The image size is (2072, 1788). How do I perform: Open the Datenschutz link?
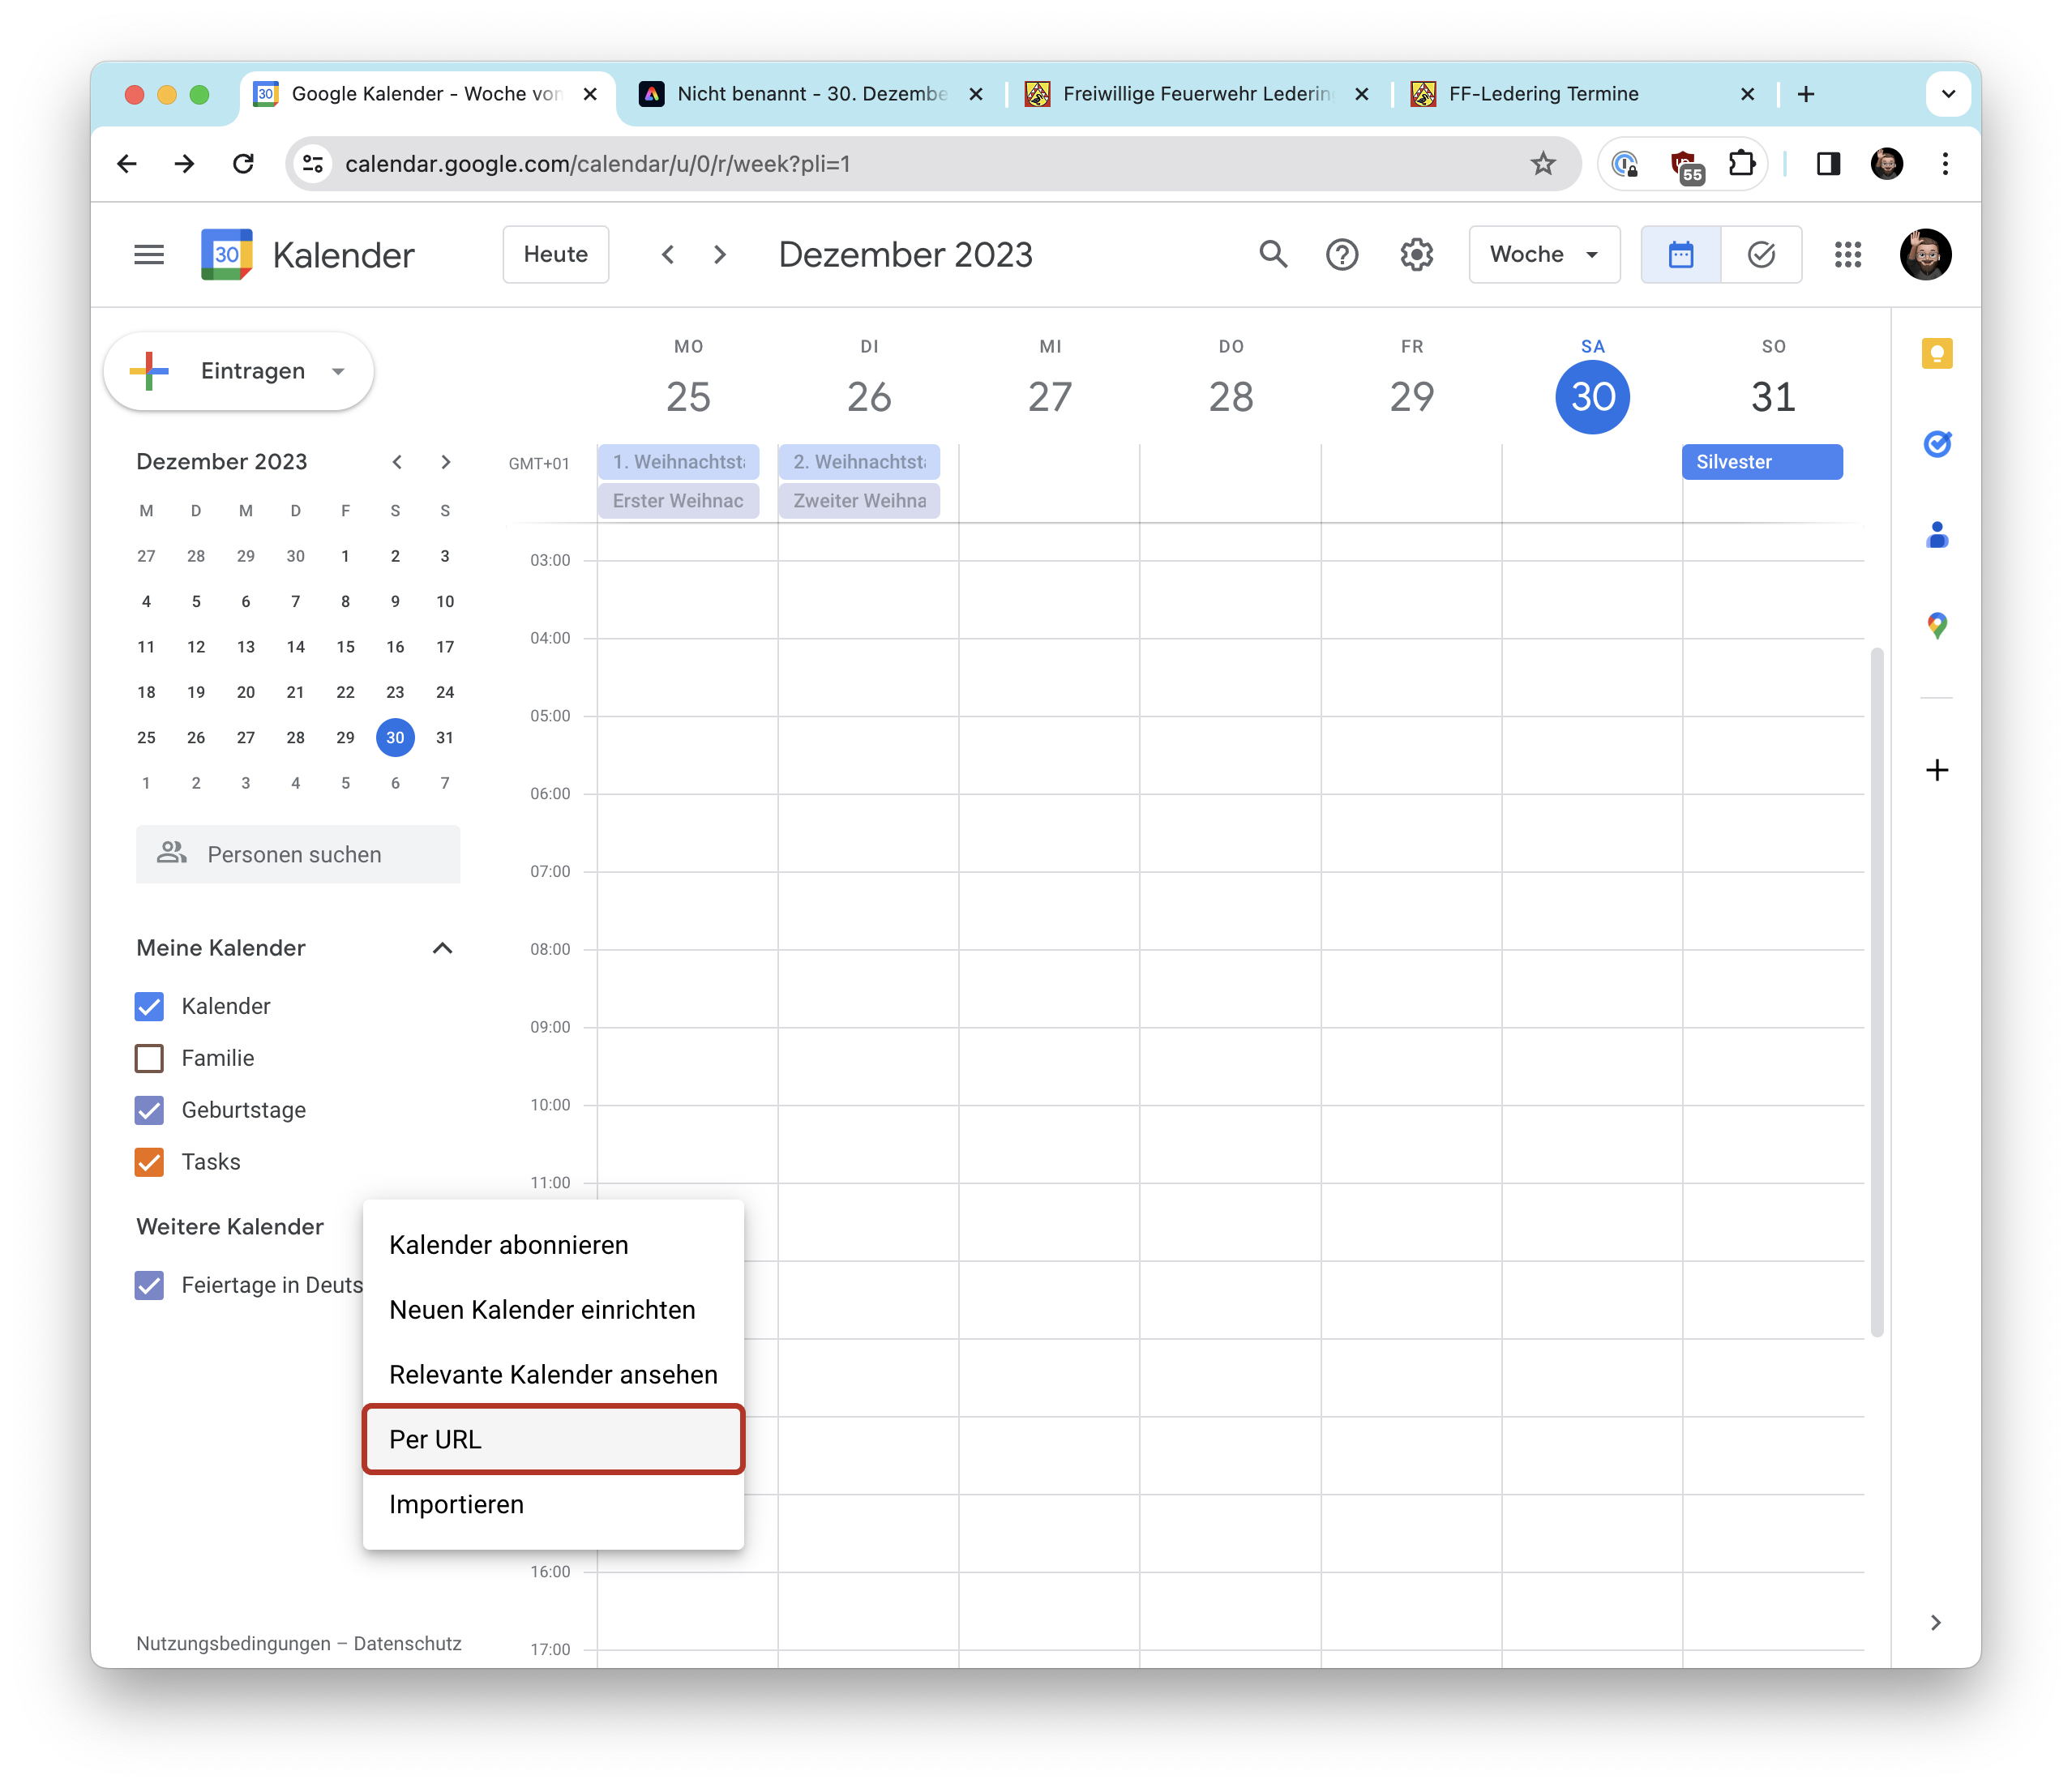407,1643
